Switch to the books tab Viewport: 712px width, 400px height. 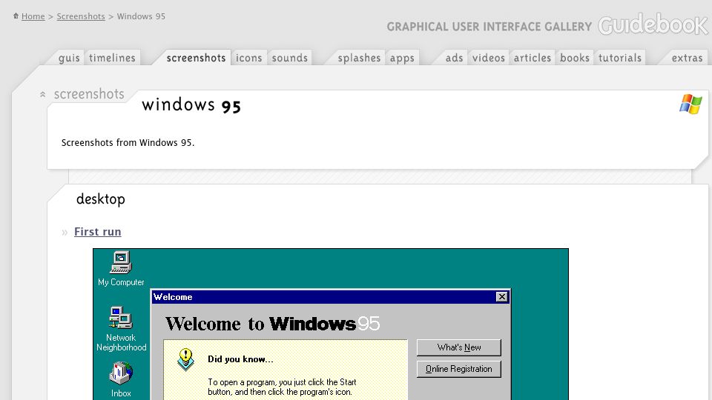(574, 58)
